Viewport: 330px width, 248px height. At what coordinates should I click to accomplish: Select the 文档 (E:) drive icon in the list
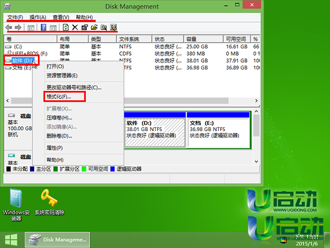pyautogui.click(x=8, y=68)
